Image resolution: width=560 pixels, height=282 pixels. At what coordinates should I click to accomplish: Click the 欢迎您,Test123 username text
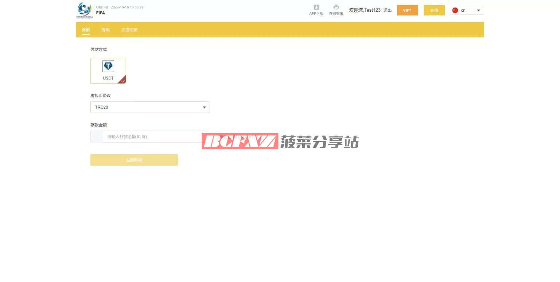coord(365,10)
